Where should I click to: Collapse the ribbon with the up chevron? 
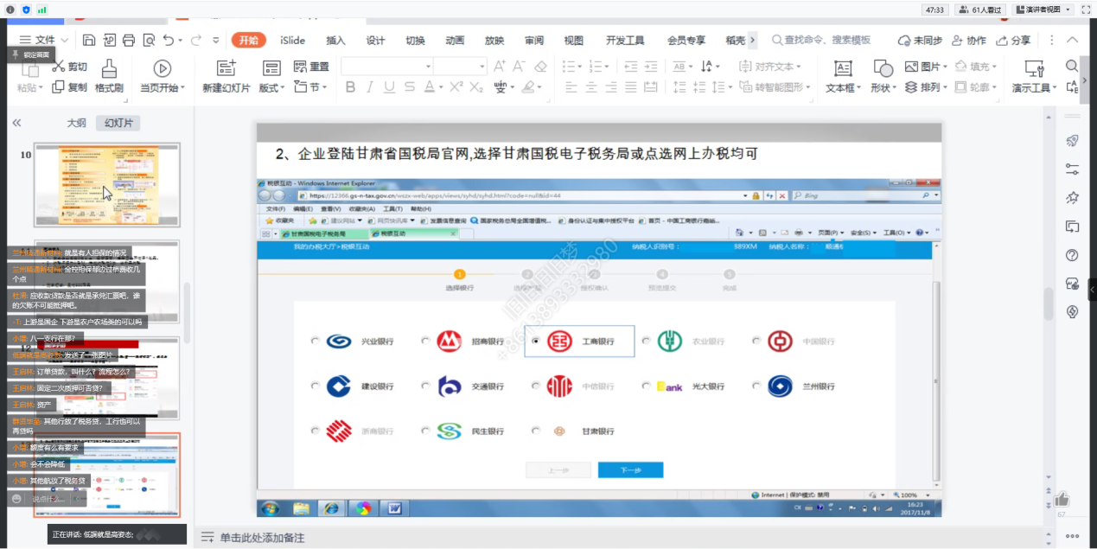[x=1073, y=40]
